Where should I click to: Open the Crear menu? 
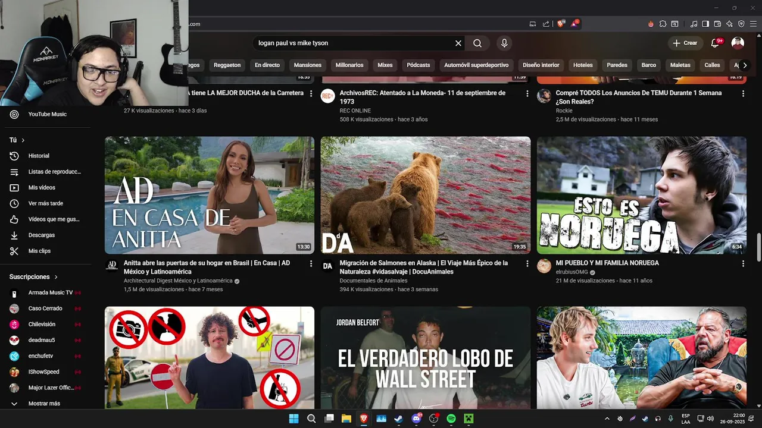(x=685, y=43)
